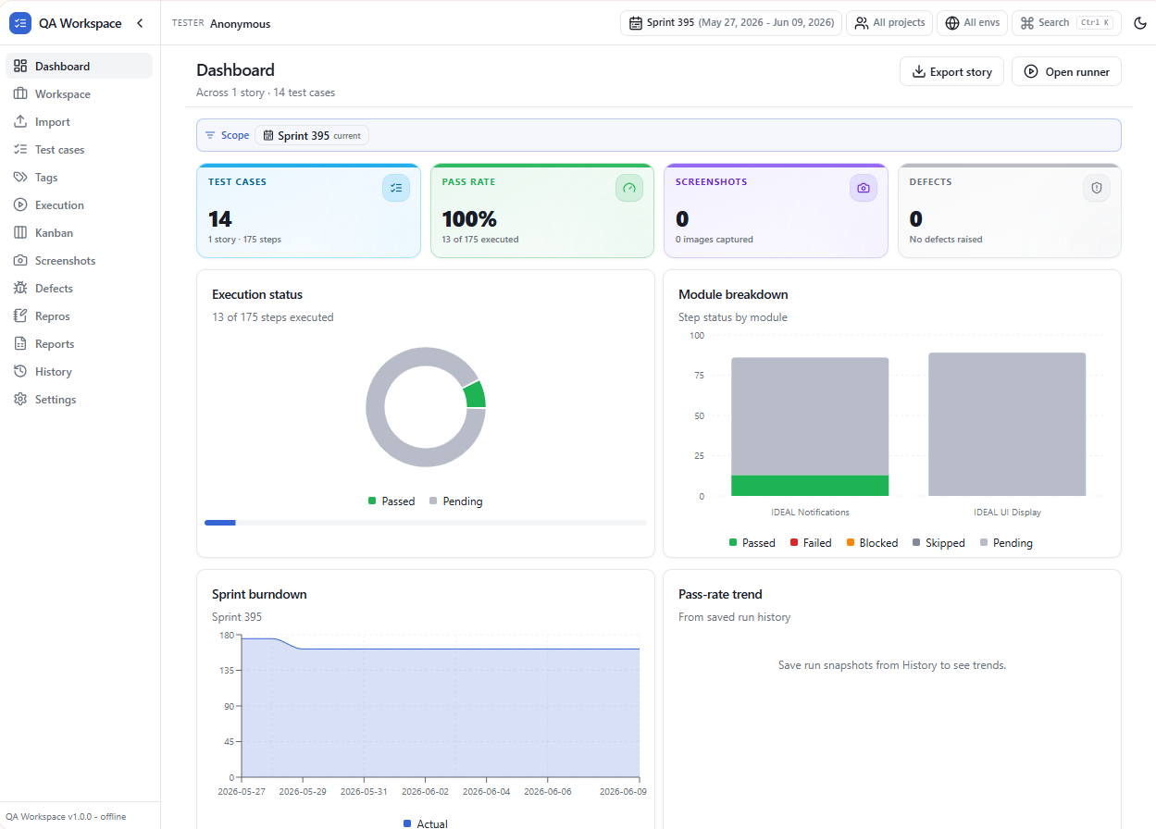
Task: Toggle Skipped in Module breakdown legend
Action: (938, 543)
